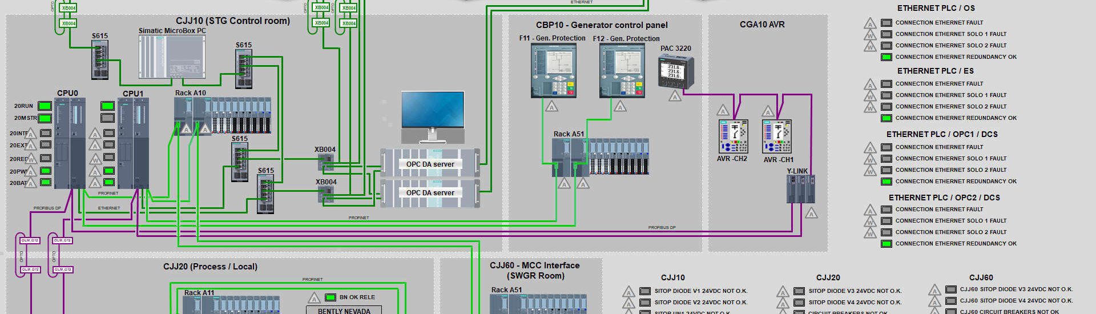The image size is (1096, 314).
Task: Click CPU1 top green run indicator
Action: click(x=107, y=106)
